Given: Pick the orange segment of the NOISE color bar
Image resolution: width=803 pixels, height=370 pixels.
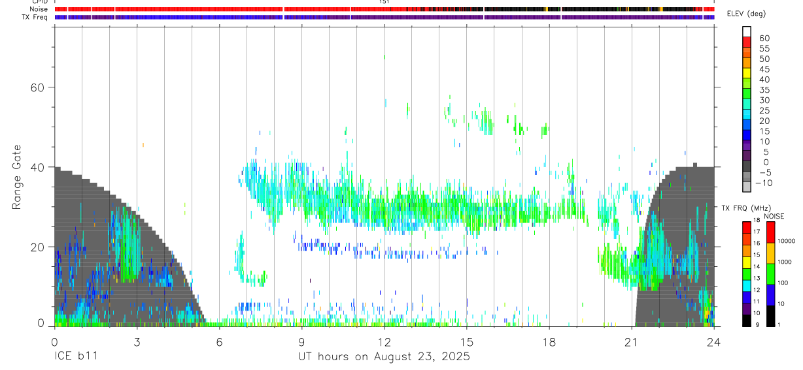Looking at the screenshot, I should 771,253.
